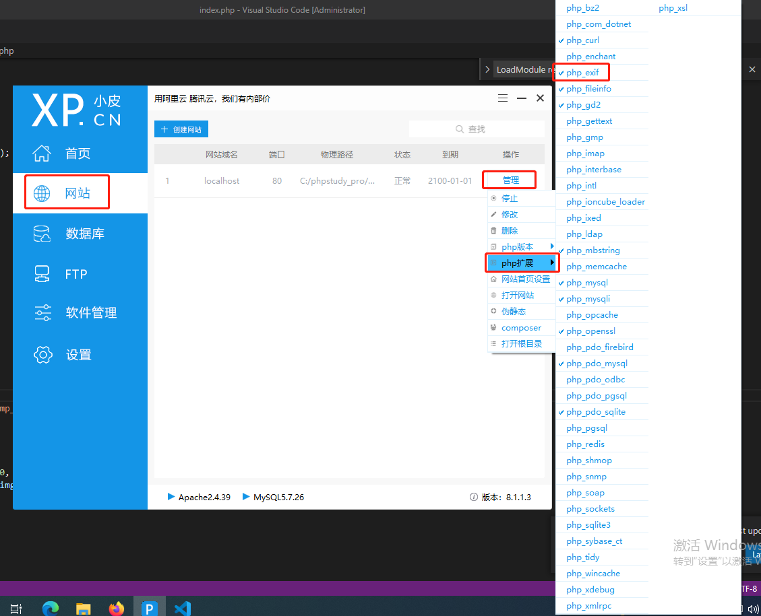The height and width of the screenshot is (616, 761).
Task: Toggle the php_mbstring extension
Action: point(592,250)
